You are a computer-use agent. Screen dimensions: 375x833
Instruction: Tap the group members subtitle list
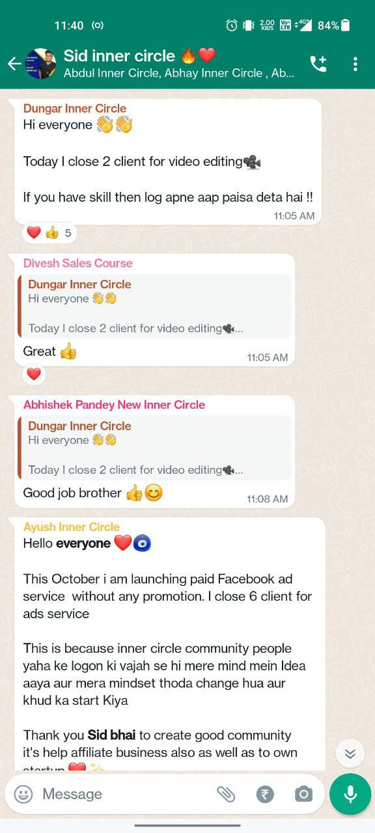pos(179,74)
